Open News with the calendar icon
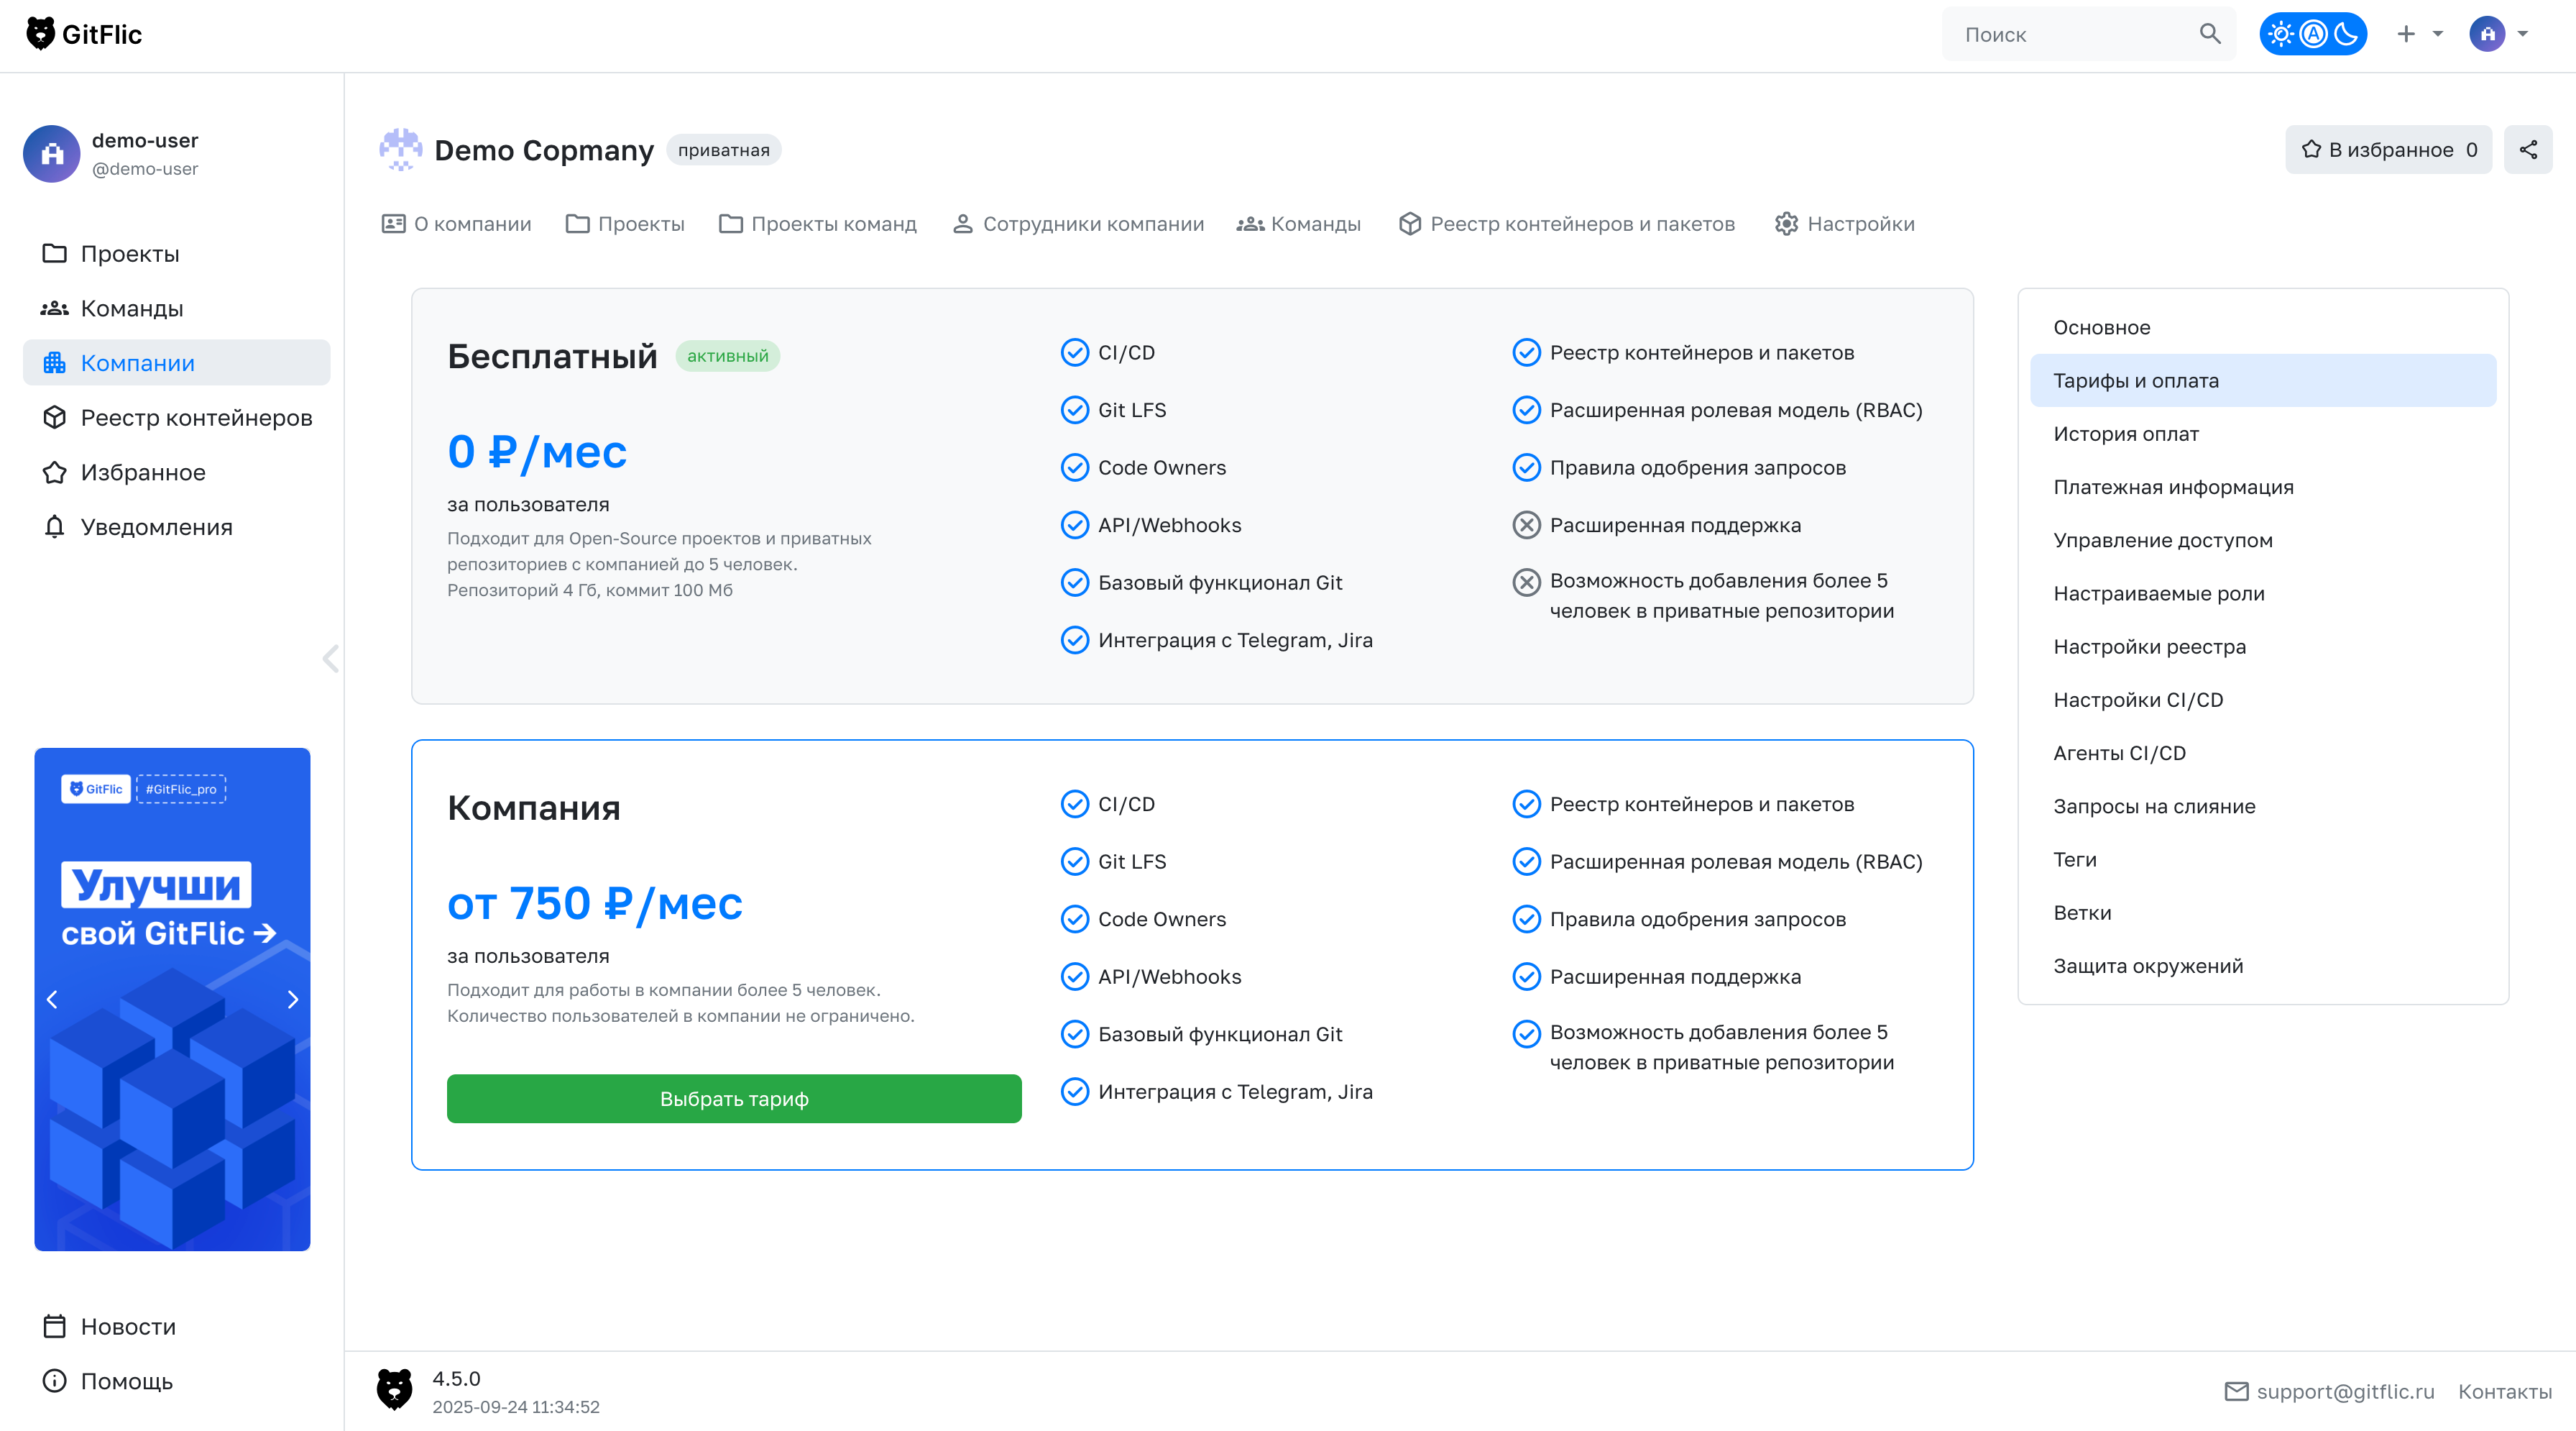 (55, 1327)
